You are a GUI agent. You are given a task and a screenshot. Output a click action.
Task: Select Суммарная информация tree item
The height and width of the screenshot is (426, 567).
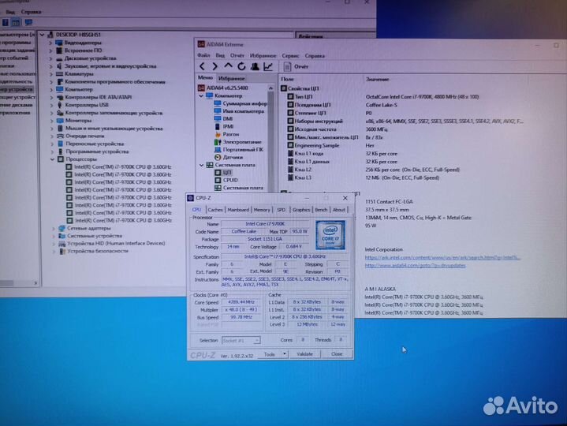[241, 103]
